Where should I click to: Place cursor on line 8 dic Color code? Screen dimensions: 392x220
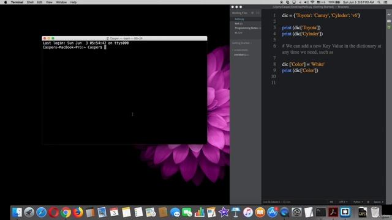click(303, 64)
